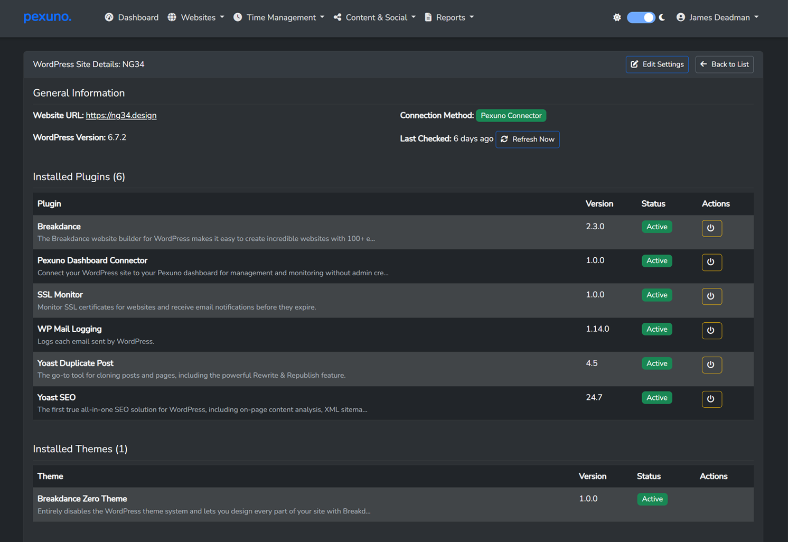This screenshot has width=788, height=542.
Task: Toggle power for WP Mail Logging
Action: tap(711, 331)
